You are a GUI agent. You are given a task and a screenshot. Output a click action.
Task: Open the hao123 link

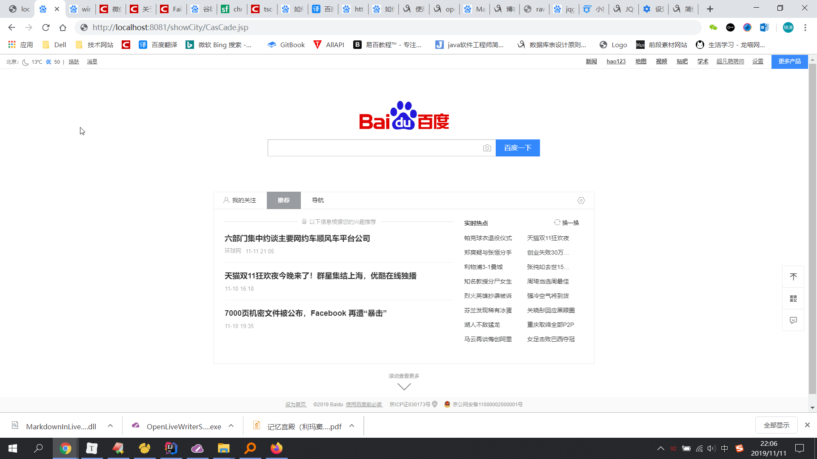(x=616, y=61)
